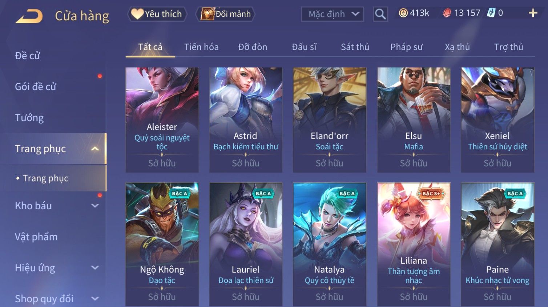Tap the gold coin balance icon
The image size is (548, 307).
(403, 13)
